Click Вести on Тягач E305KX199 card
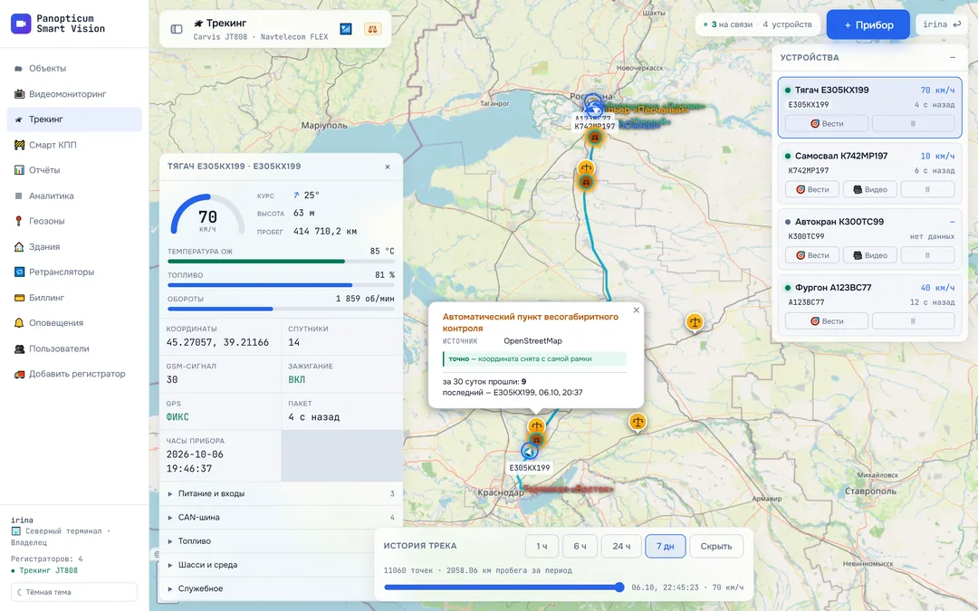The height and width of the screenshot is (611, 978). 827,123
